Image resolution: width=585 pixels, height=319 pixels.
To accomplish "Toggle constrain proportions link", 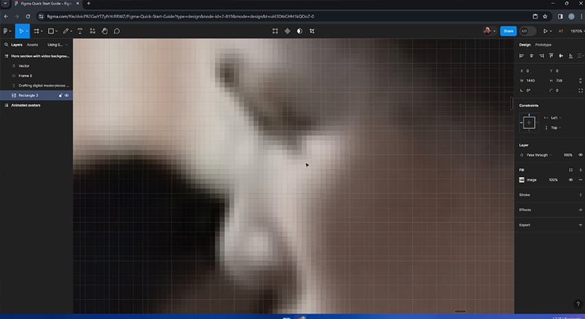I will [x=580, y=81].
